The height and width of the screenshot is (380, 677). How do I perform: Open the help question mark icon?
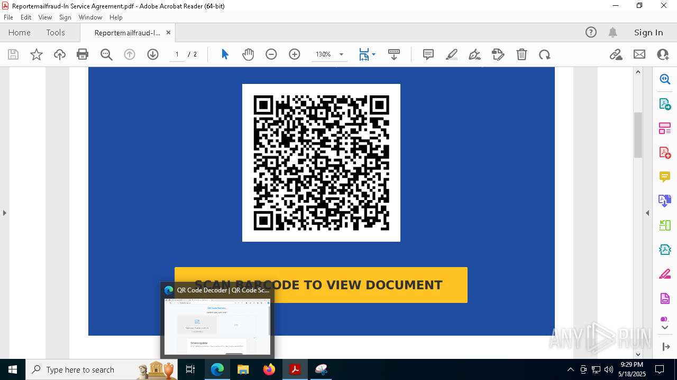tap(591, 32)
